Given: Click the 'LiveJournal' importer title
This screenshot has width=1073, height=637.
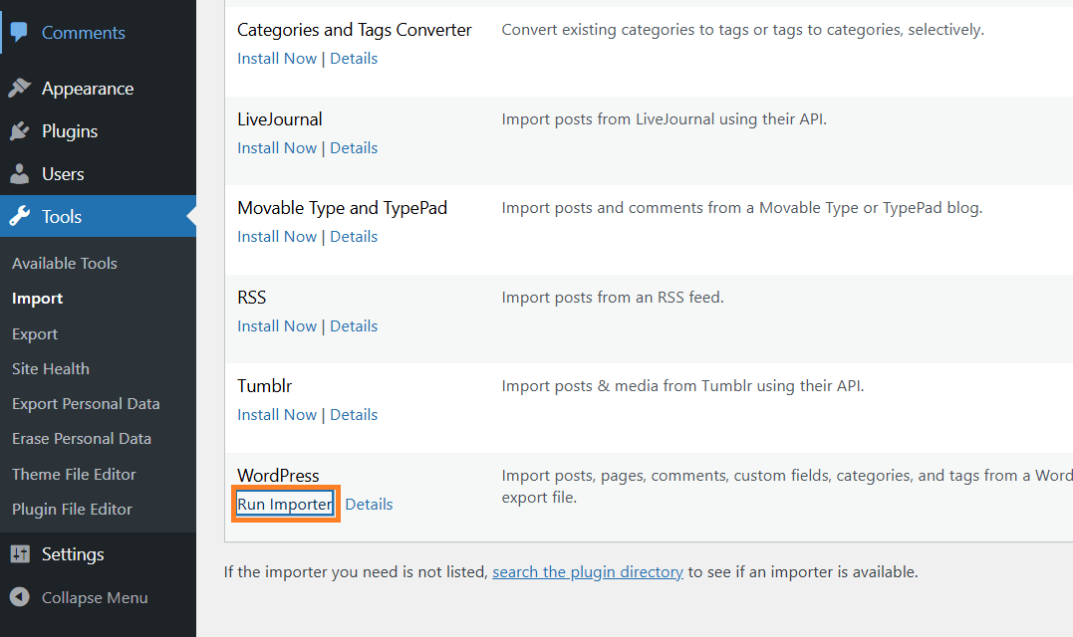Looking at the screenshot, I should [279, 118].
